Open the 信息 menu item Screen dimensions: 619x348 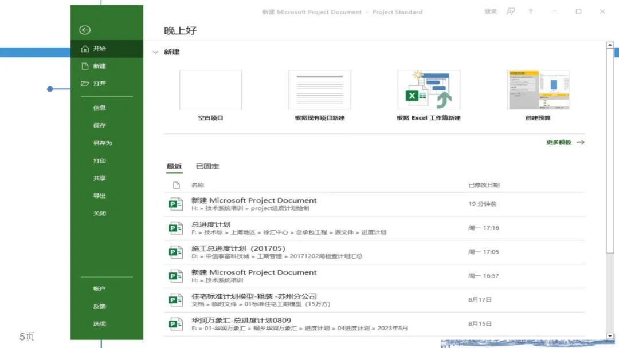pyautogui.click(x=99, y=108)
